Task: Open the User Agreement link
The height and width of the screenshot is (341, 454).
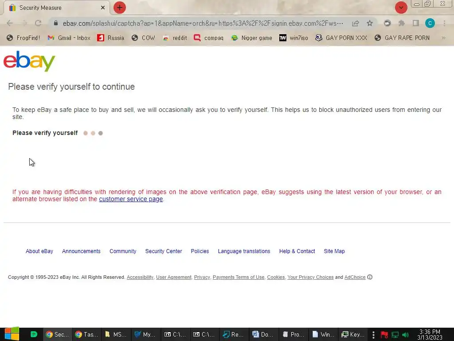Action: (174, 277)
